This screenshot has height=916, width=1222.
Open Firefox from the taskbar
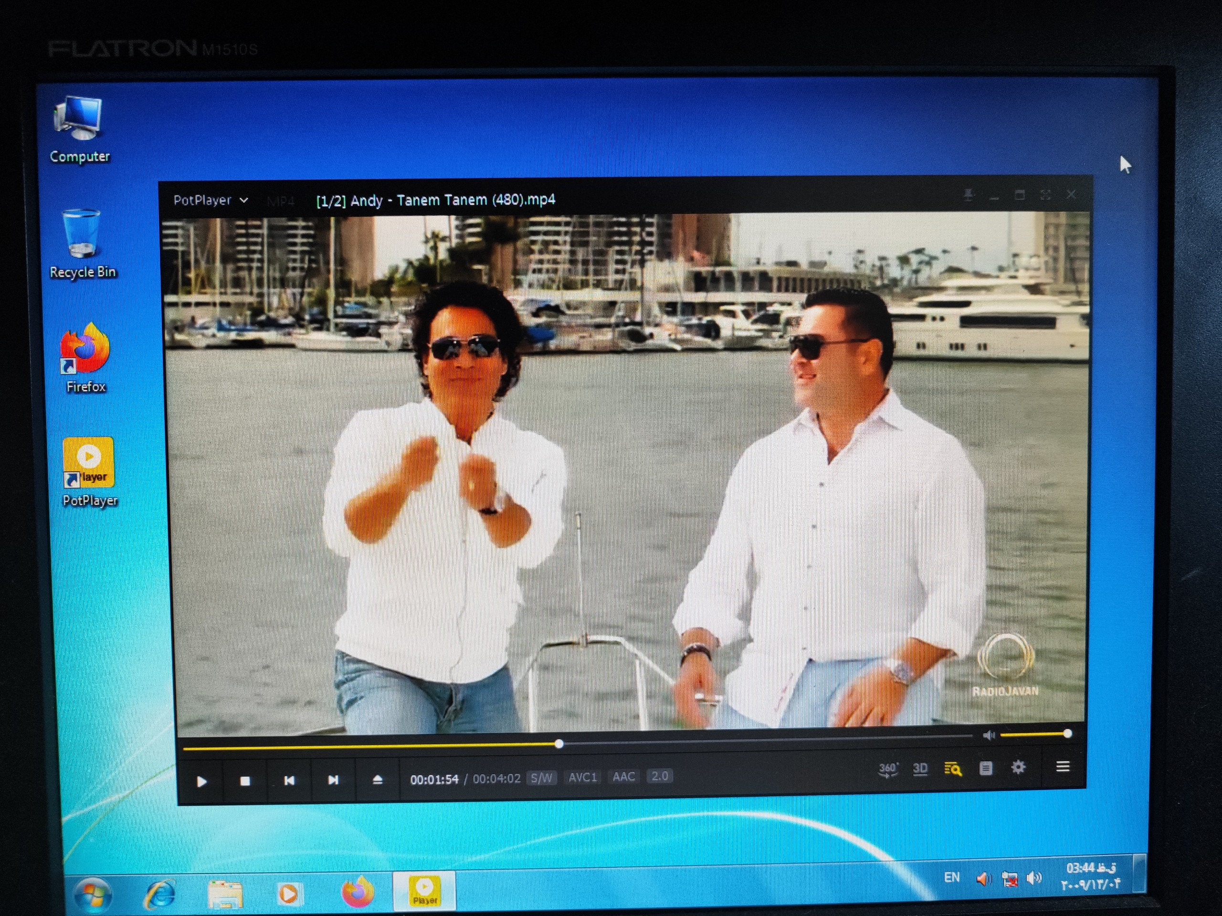[358, 892]
